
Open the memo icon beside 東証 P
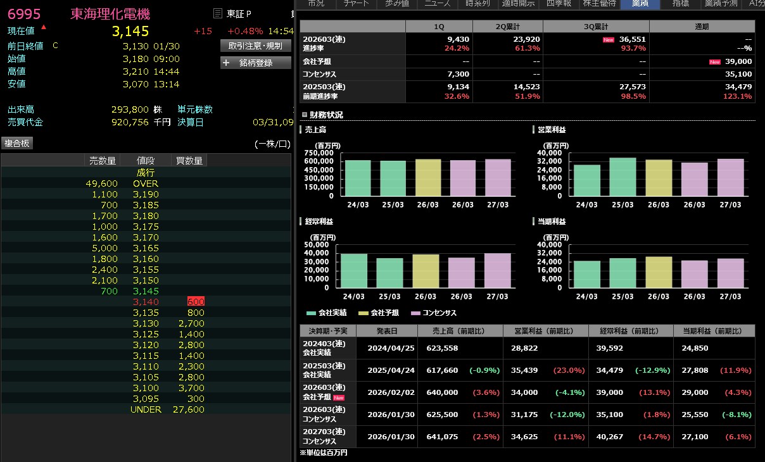tap(218, 14)
